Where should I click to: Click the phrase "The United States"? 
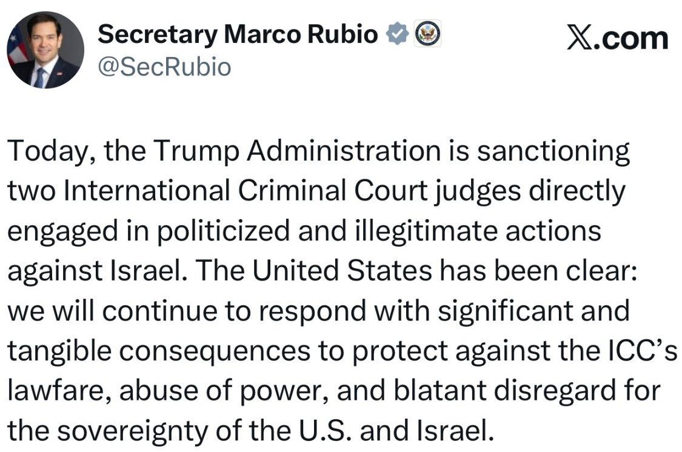click(299, 272)
